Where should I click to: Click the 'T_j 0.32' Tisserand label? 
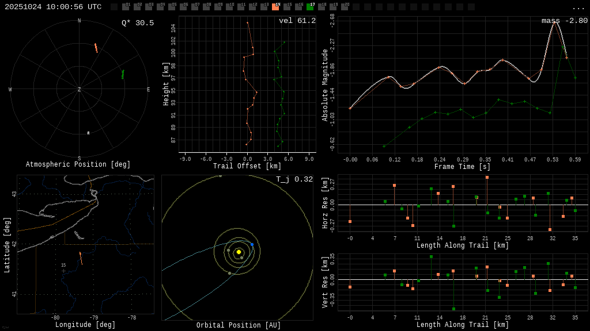pyautogui.click(x=294, y=179)
